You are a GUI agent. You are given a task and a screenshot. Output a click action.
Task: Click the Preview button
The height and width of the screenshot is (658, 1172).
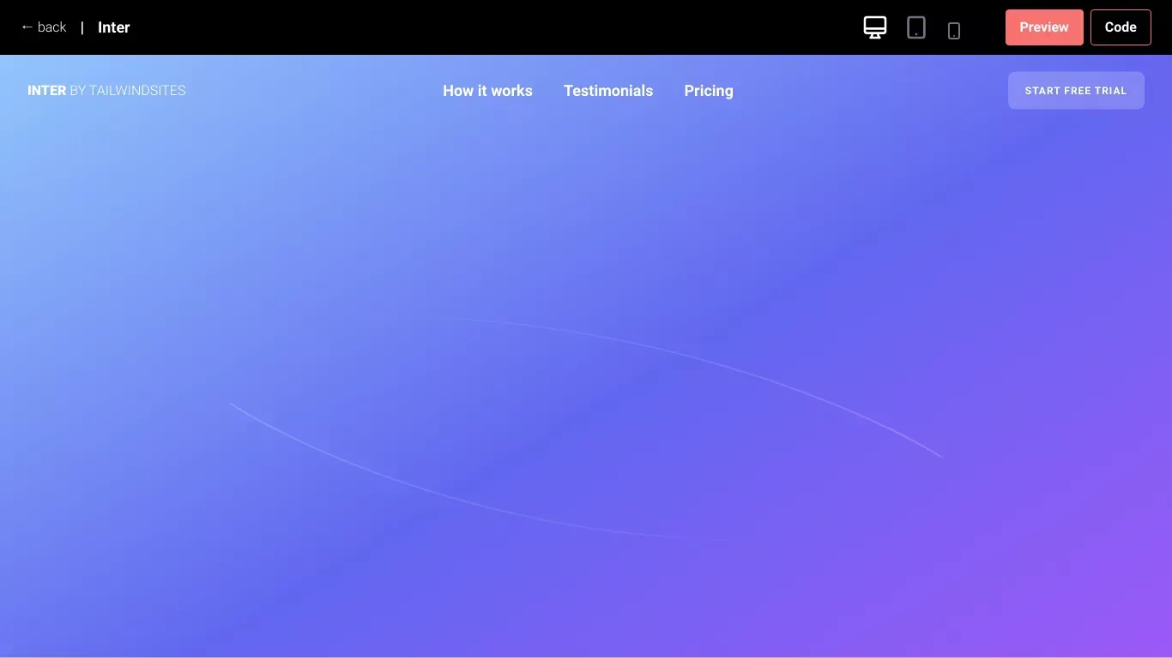[1044, 27]
